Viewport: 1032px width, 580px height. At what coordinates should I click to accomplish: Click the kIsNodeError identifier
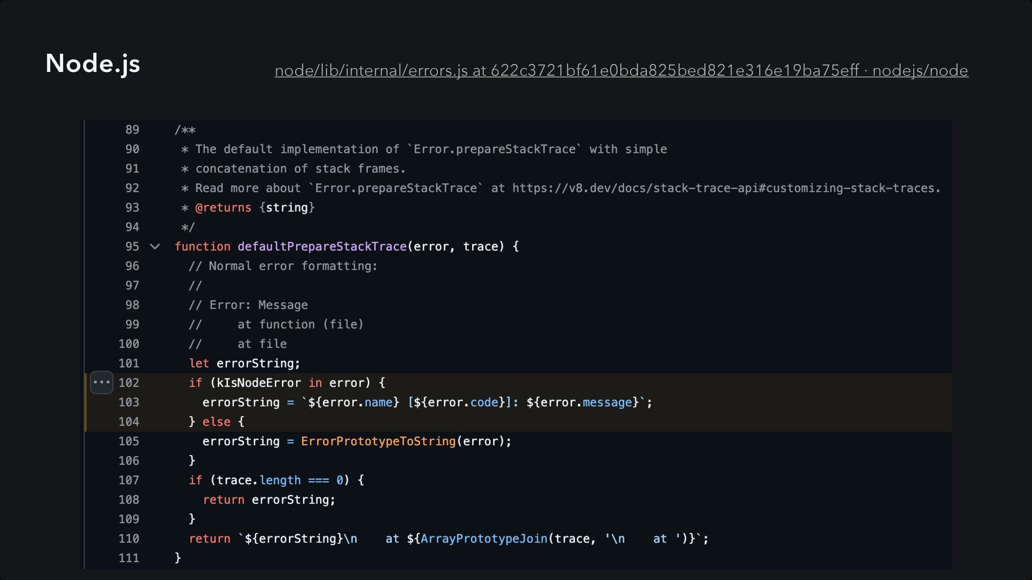(x=259, y=383)
